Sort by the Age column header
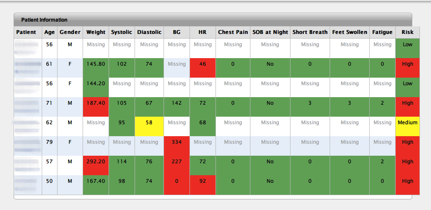The width and height of the screenshot is (431, 210). click(49, 32)
